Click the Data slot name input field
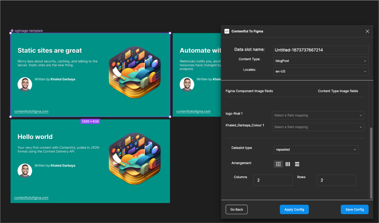 point(321,50)
